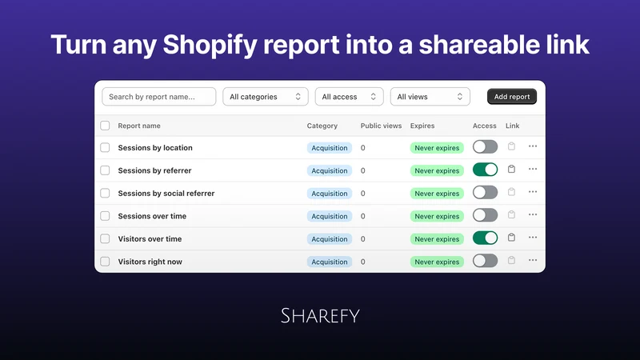Open more options for Sessions by location

click(533, 146)
